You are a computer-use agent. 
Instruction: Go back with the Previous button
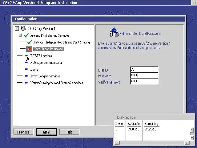tap(23, 132)
